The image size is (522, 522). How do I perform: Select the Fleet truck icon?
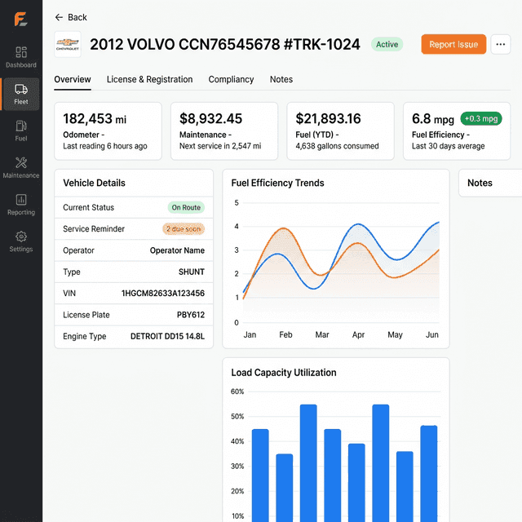[x=21, y=89]
